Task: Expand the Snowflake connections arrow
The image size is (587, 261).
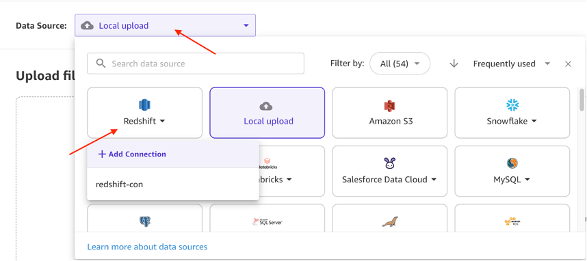Action: point(534,121)
